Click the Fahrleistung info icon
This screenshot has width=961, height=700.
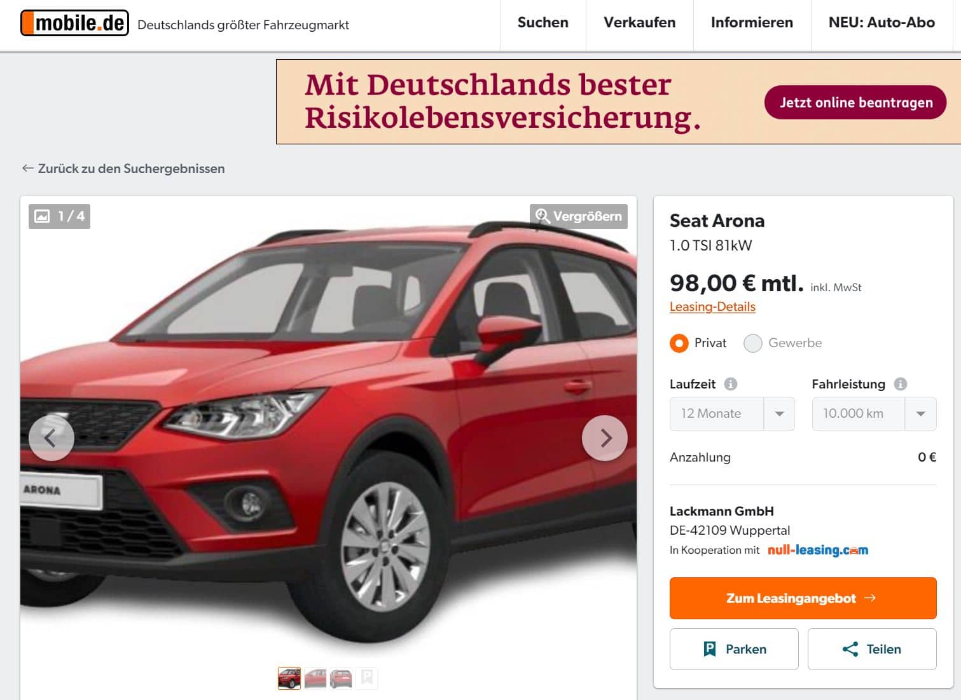pyautogui.click(x=901, y=384)
